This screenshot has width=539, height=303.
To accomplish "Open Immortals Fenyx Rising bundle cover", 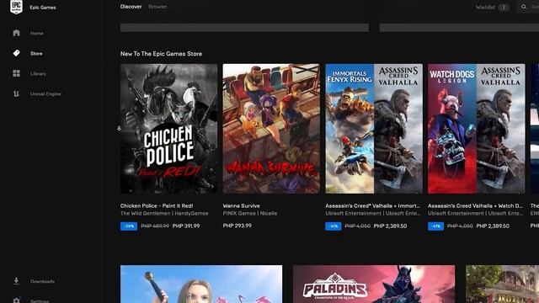I will click(374, 129).
